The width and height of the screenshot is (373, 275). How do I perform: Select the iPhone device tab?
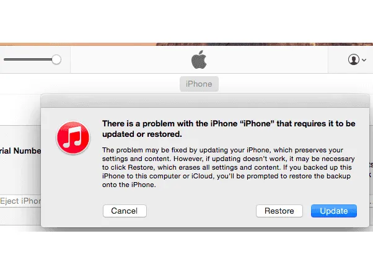coord(199,84)
